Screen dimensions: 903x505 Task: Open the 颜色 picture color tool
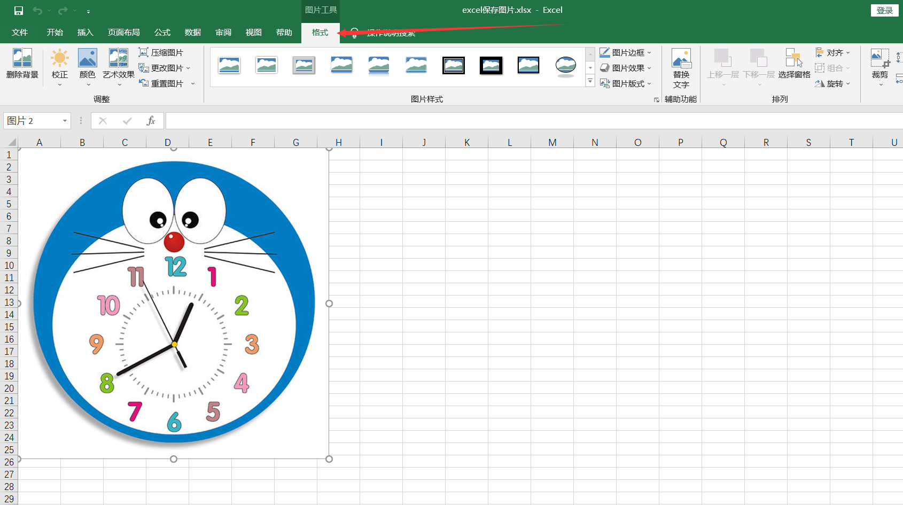coord(87,67)
